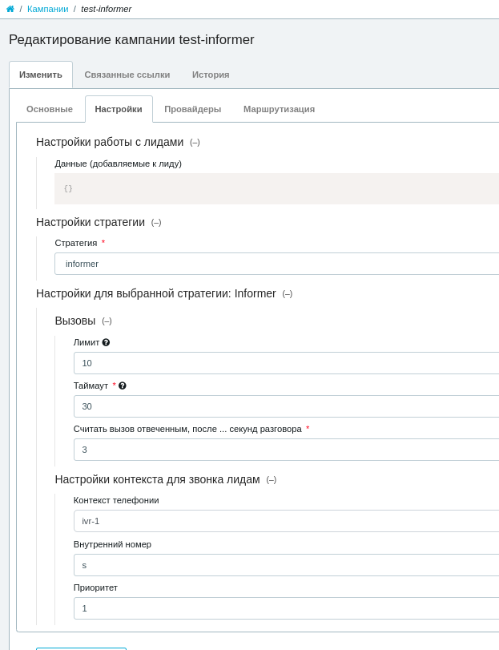Open the История tab

tap(211, 75)
